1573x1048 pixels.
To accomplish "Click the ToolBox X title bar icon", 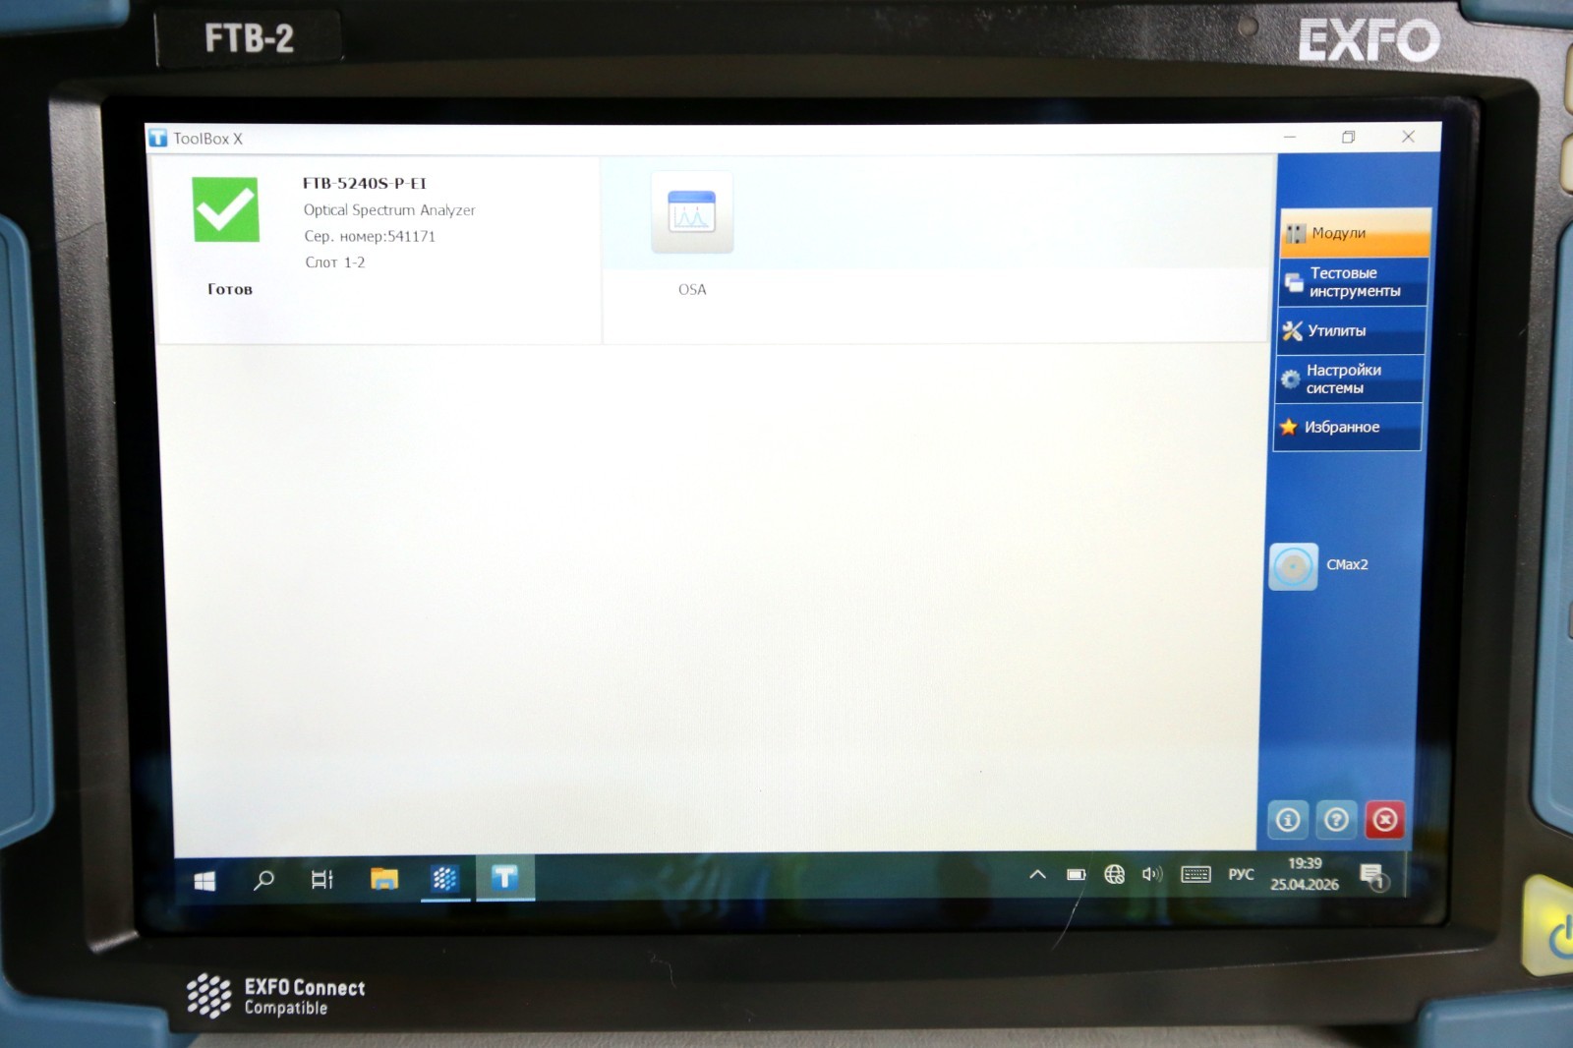I will click(x=158, y=139).
